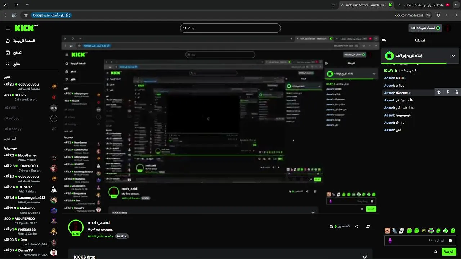Open a new browser tab
The width and height of the screenshot is (461, 259).
pyautogui.click(x=334, y=5)
